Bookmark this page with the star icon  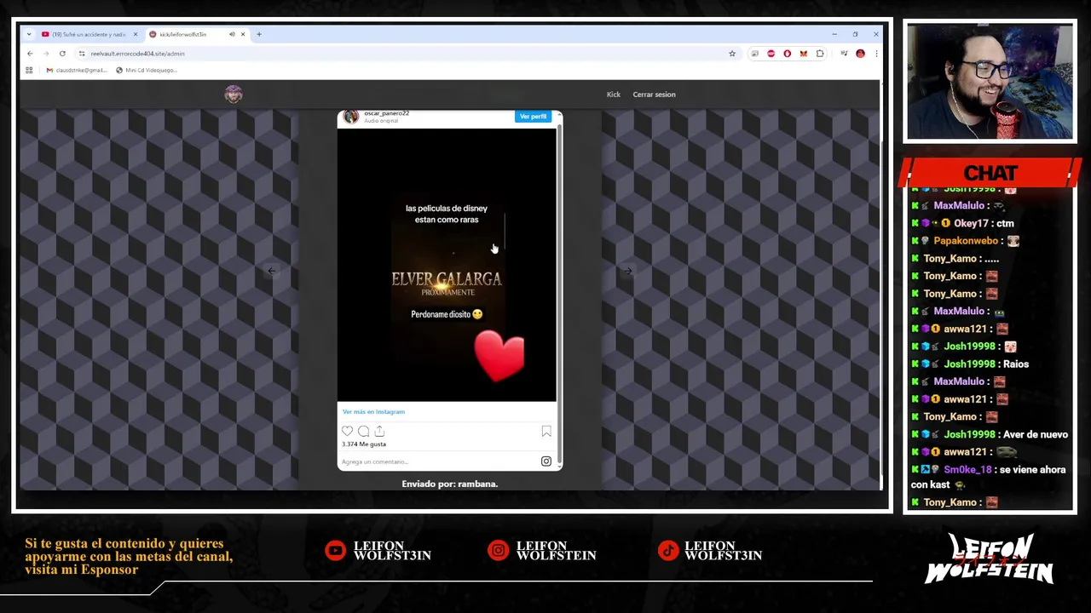(731, 54)
